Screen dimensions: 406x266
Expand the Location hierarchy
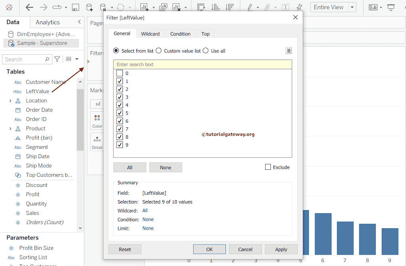[x=10, y=101]
